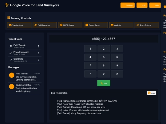166x124 pixels.
Task: Click the transcript line 'Beginning placement now'
Action: 80,113
